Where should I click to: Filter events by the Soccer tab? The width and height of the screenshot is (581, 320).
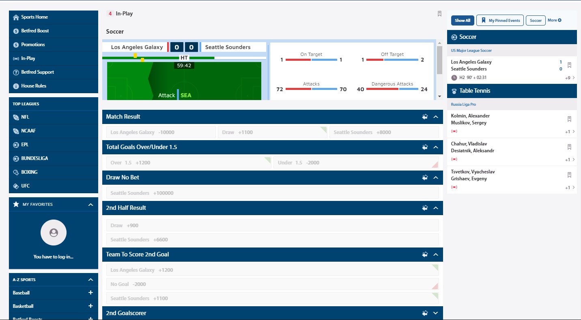pos(536,21)
